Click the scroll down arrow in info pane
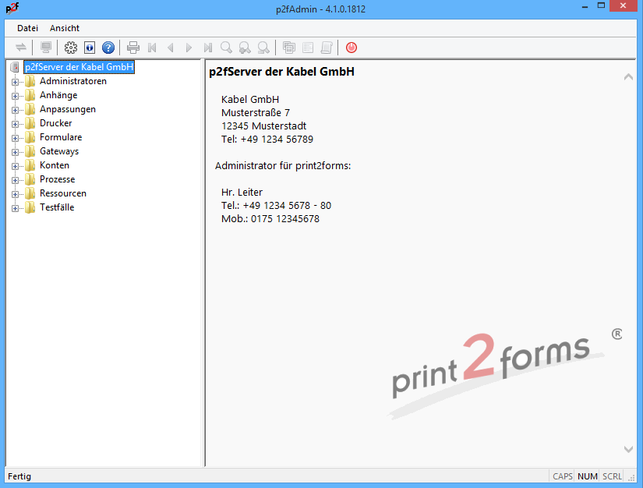Screen dimensions: 643x488 coord(629,449)
